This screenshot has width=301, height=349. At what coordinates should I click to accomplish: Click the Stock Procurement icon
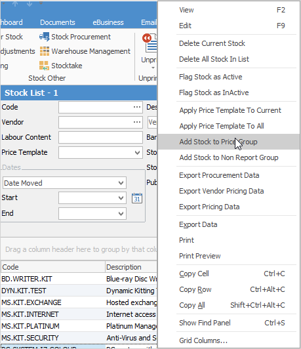[45, 37]
